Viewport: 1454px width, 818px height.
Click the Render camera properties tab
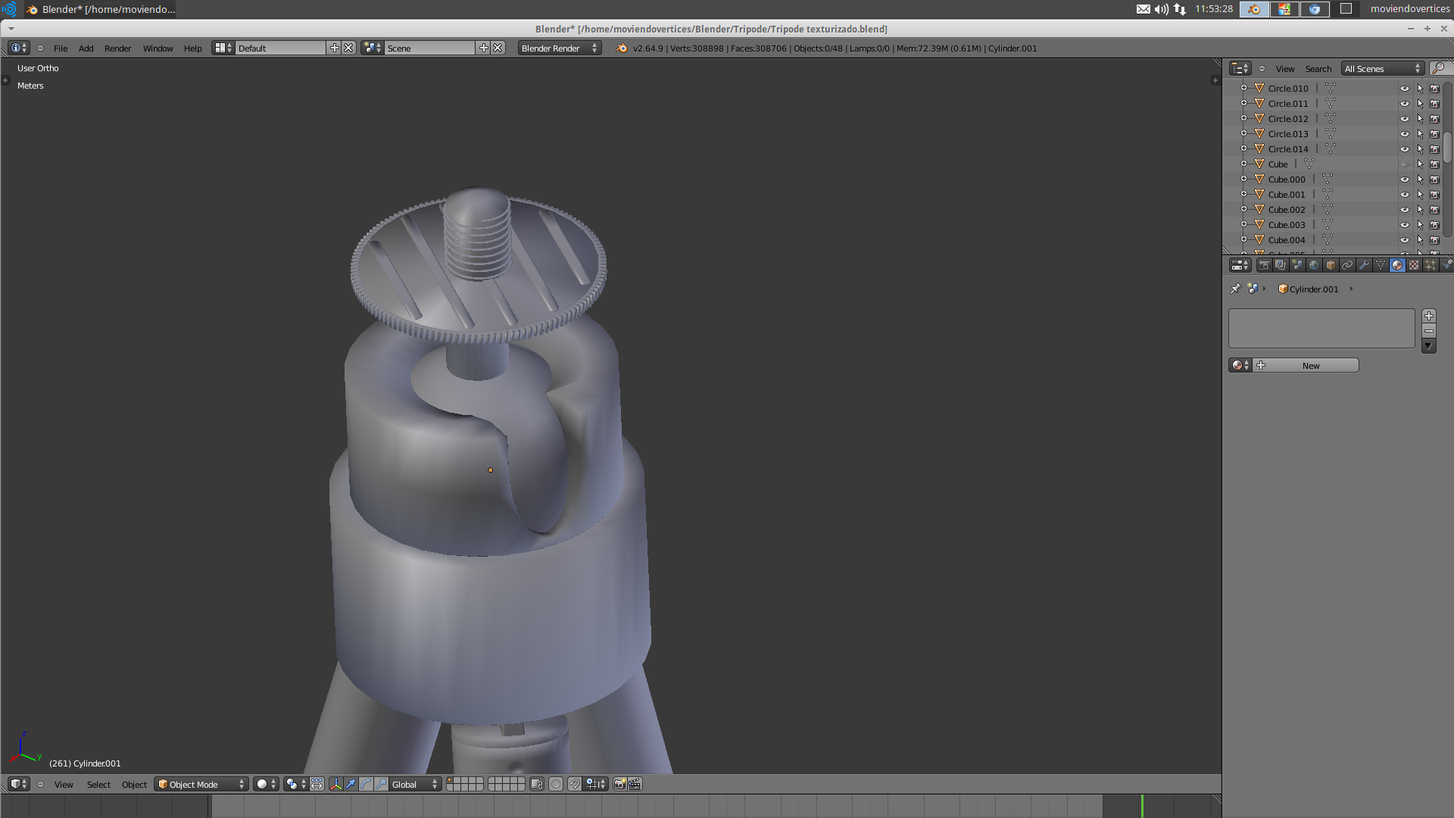pos(1264,265)
